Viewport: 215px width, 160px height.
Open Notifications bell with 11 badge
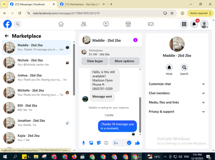click(x=194, y=24)
